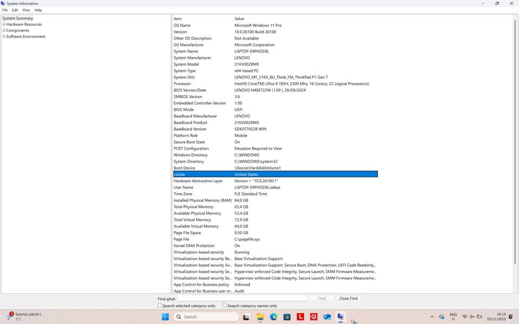This screenshot has height=324, width=519.
Task: Select the Components tree label
Action: click(x=17, y=30)
